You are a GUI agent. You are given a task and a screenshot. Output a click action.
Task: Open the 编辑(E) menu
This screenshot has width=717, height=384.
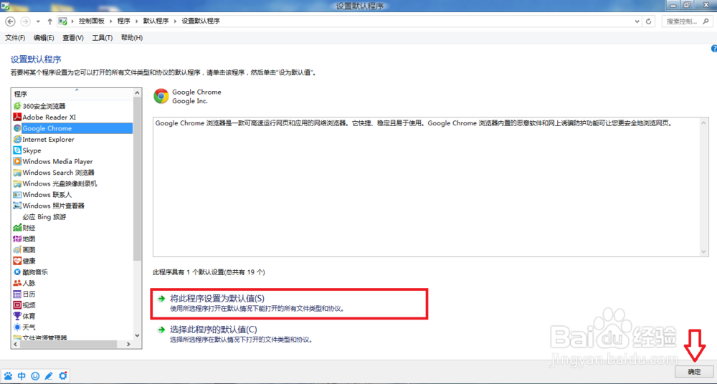[x=44, y=38]
